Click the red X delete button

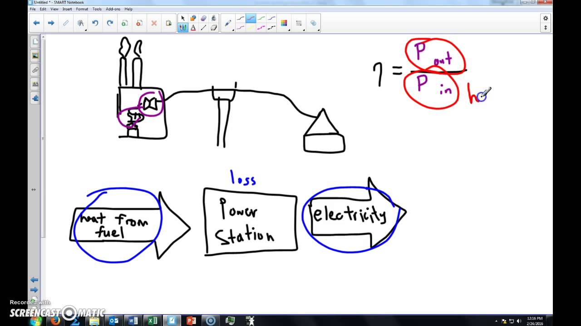click(x=154, y=23)
